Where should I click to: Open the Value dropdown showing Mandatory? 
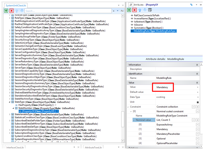click(x=198, y=87)
